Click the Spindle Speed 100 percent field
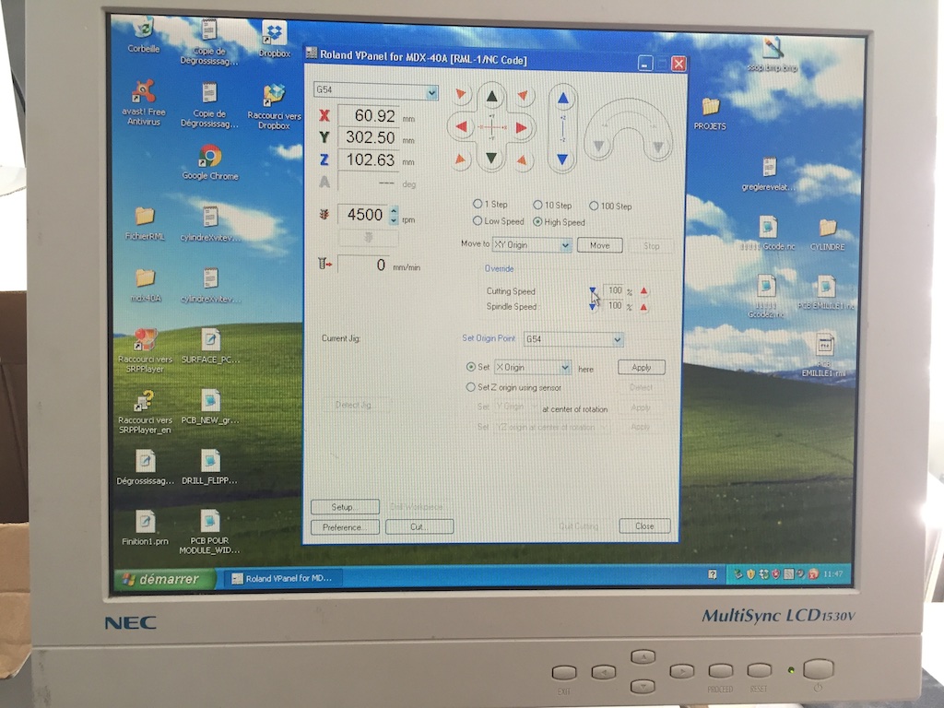Viewport: 944px width, 708px height. coord(613,306)
